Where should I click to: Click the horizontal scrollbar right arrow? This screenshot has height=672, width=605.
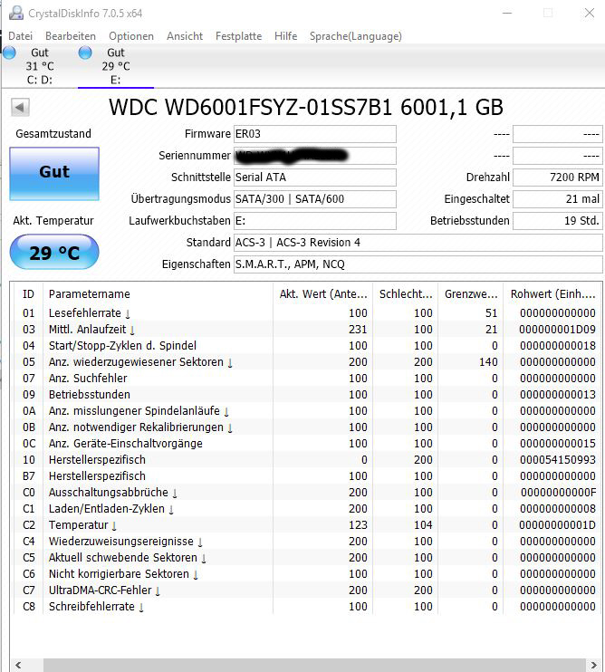tap(594, 665)
